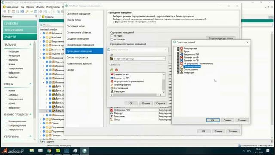Uncheck the Утвержден checkbox
This screenshot has width=275, height=155.
(x=178, y=72)
